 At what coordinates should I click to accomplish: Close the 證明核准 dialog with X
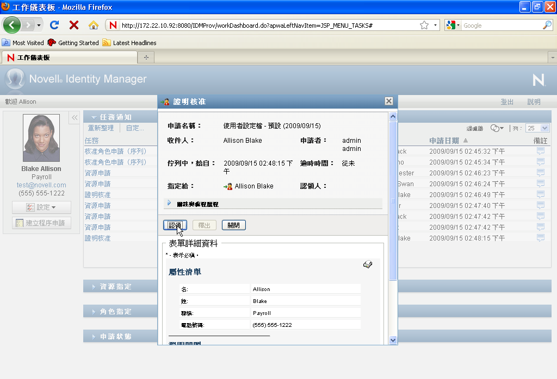389,102
